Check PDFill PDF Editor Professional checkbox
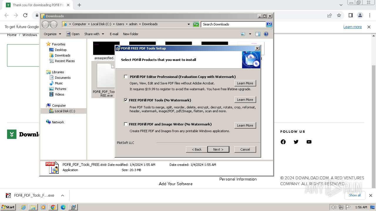This screenshot has width=376, height=211. [x=126, y=77]
